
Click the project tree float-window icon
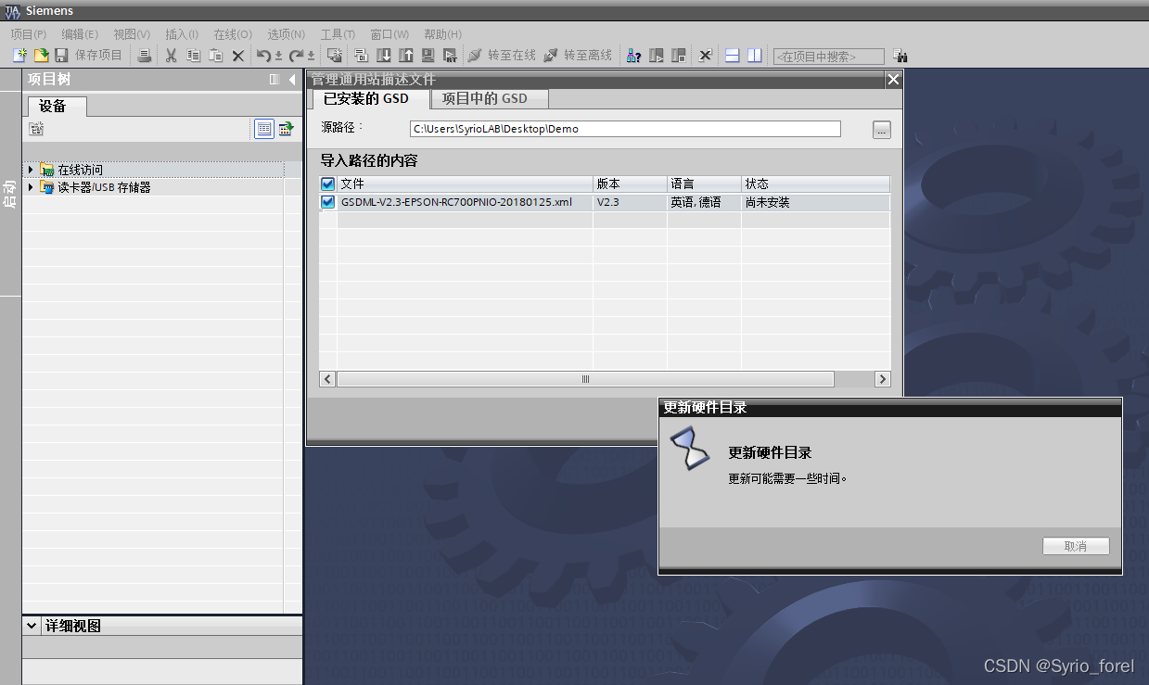[x=274, y=80]
